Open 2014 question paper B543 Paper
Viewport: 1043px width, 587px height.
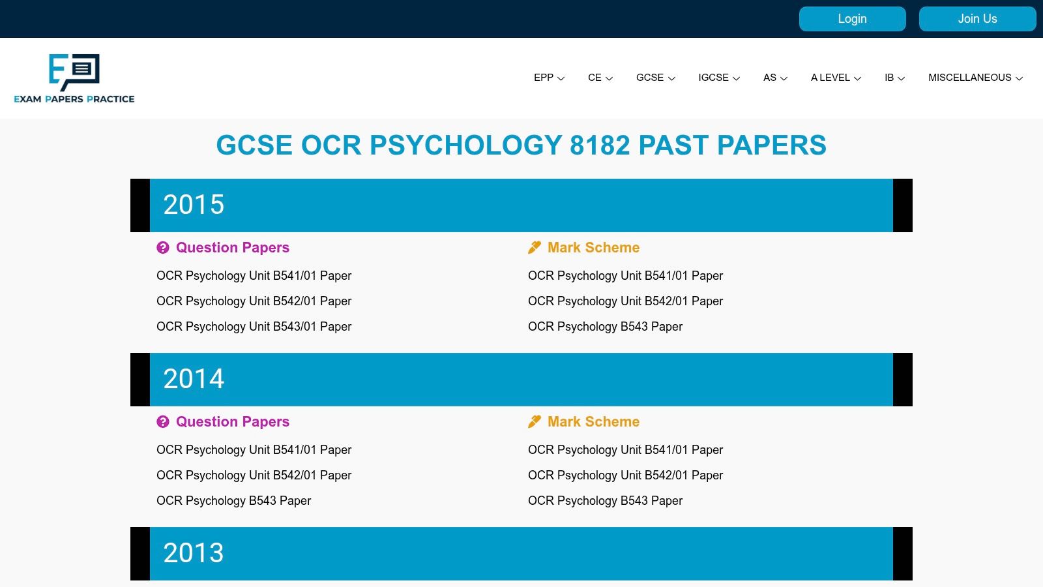tap(233, 501)
